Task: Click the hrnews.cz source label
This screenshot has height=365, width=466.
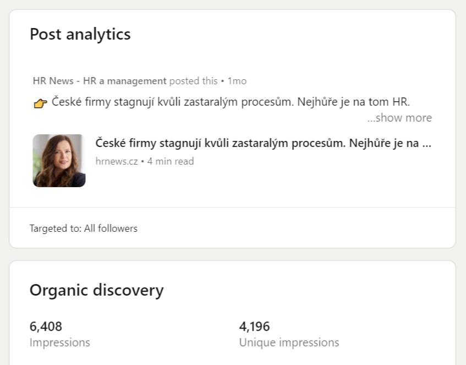Action: (117, 161)
